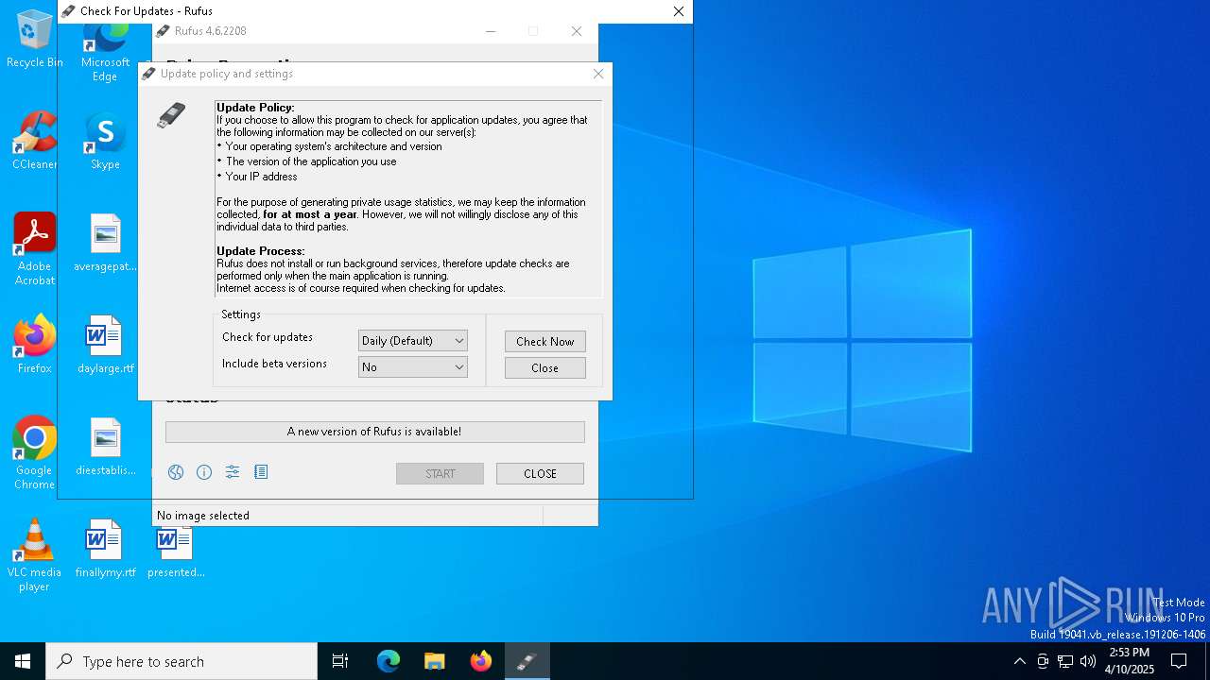Viewport: 1210px width, 680px height.
Task: Close the Check For Updates window
Action: [678, 11]
